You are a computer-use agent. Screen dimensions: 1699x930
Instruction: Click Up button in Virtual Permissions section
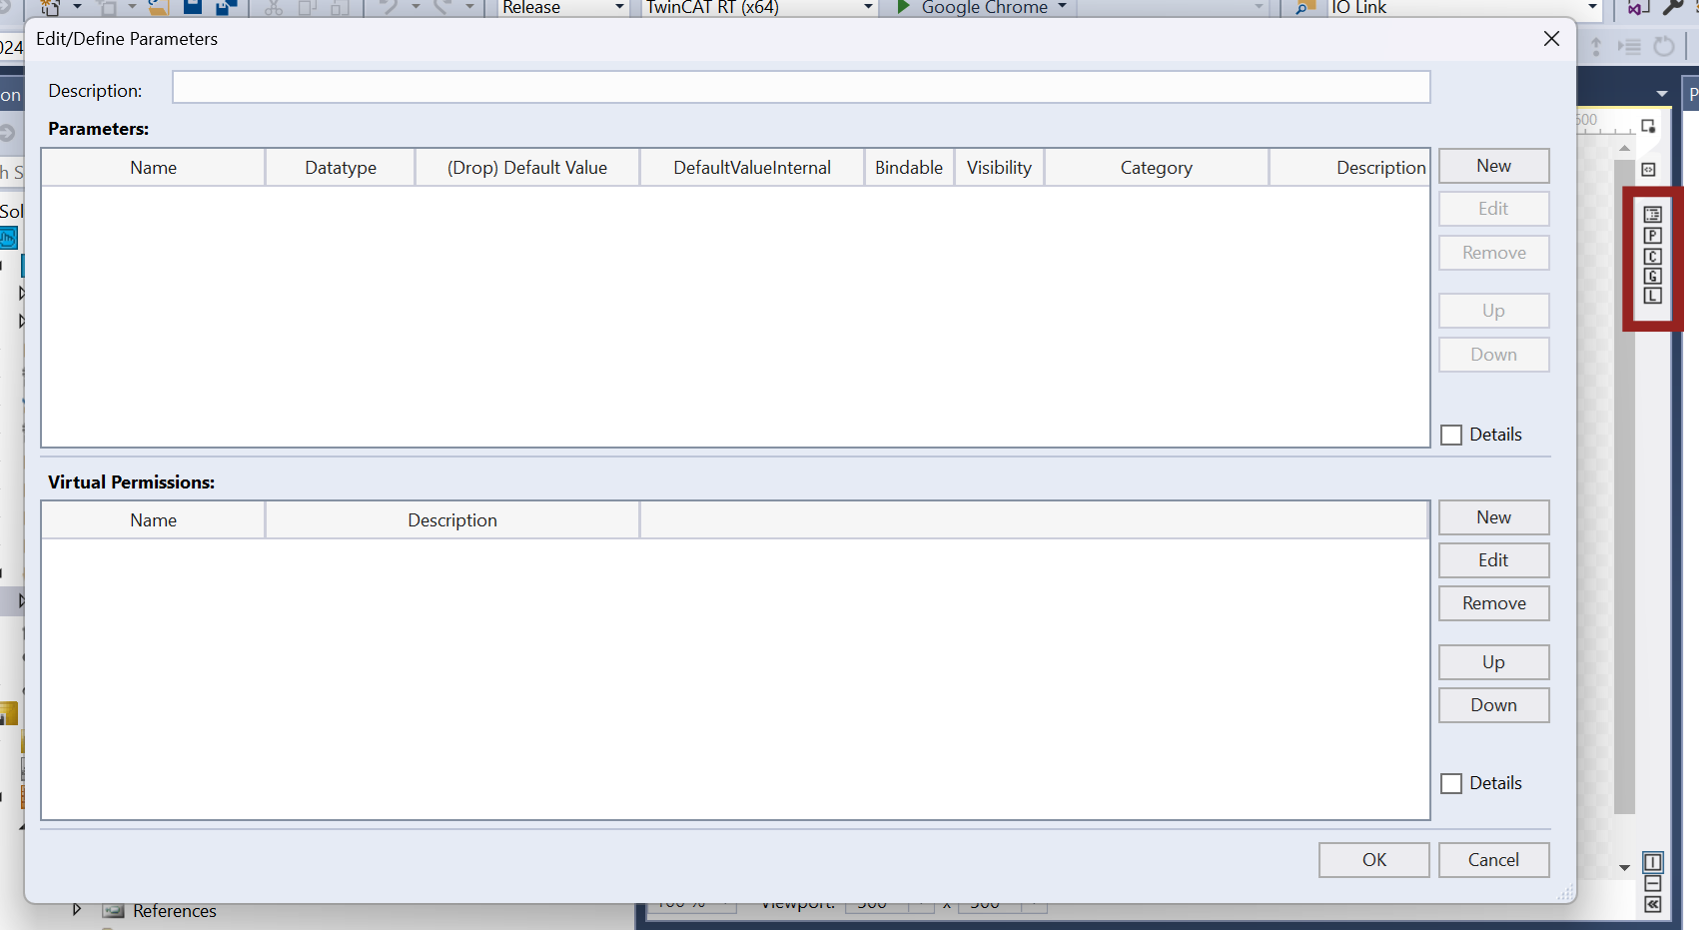pos(1494,662)
